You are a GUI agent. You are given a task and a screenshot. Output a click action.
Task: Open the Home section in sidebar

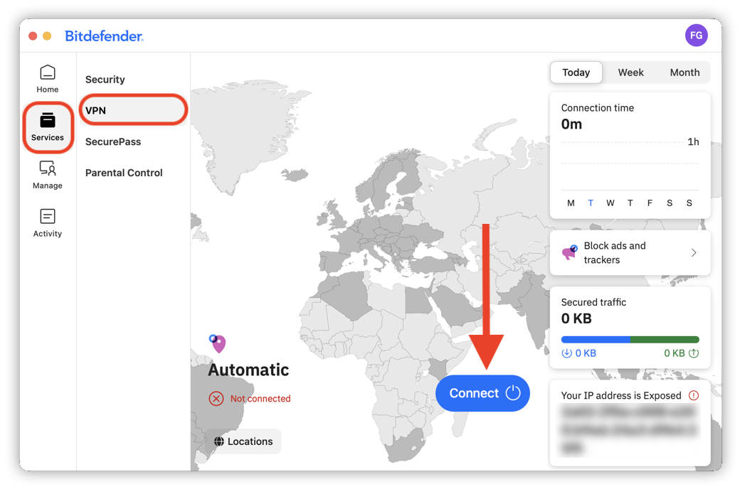point(47,79)
